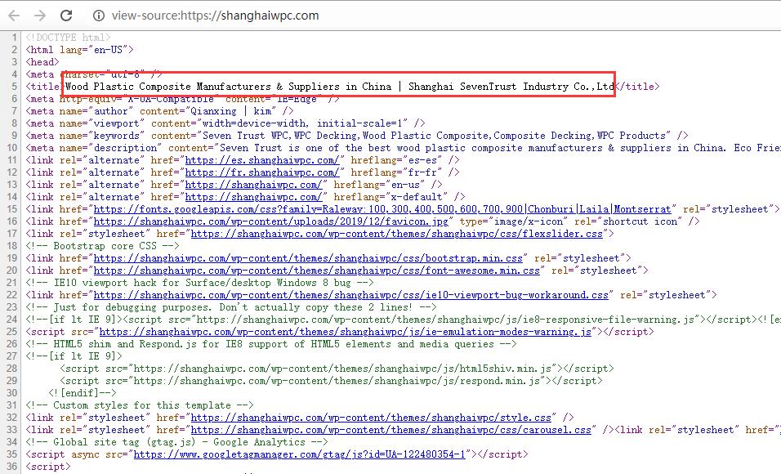The height and width of the screenshot is (474, 781).
Task: Click the '<![endif]-->' line
Action: click(x=83, y=393)
